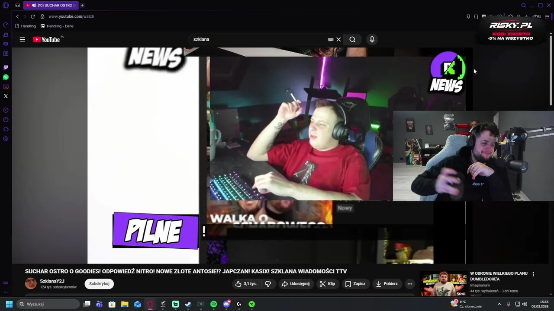Subscribe with the Subskrybuj button
Image resolution: width=554 pixels, height=311 pixels.
(x=99, y=284)
